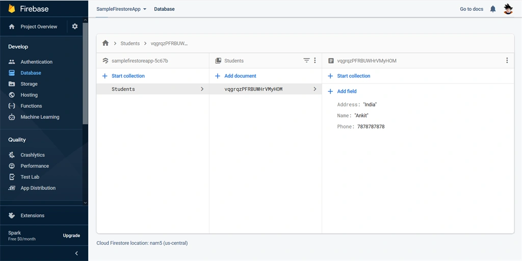The height and width of the screenshot is (261, 522).
Task: Click the vqgrqzPFRBUW… breadcrumb item
Action: (x=169, y=43)
